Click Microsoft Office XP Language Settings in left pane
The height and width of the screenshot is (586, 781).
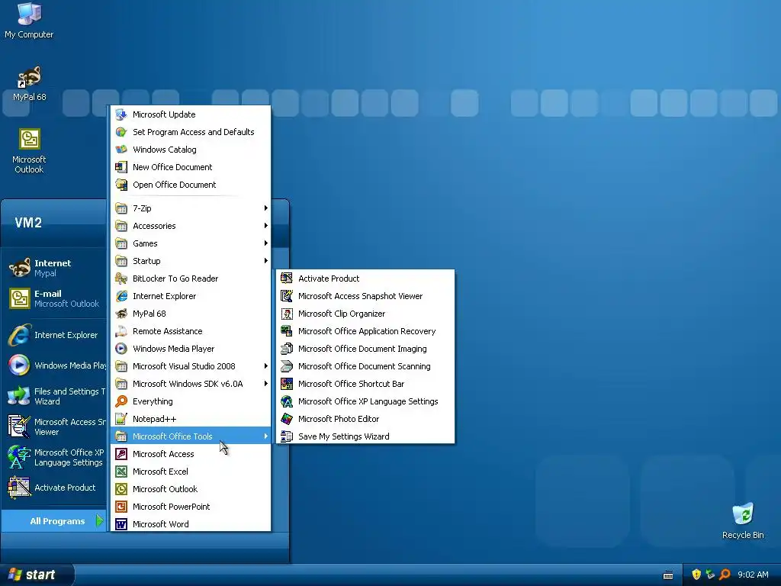click(54, 457)
